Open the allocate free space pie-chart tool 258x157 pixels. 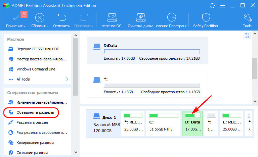tap(171, 17)
